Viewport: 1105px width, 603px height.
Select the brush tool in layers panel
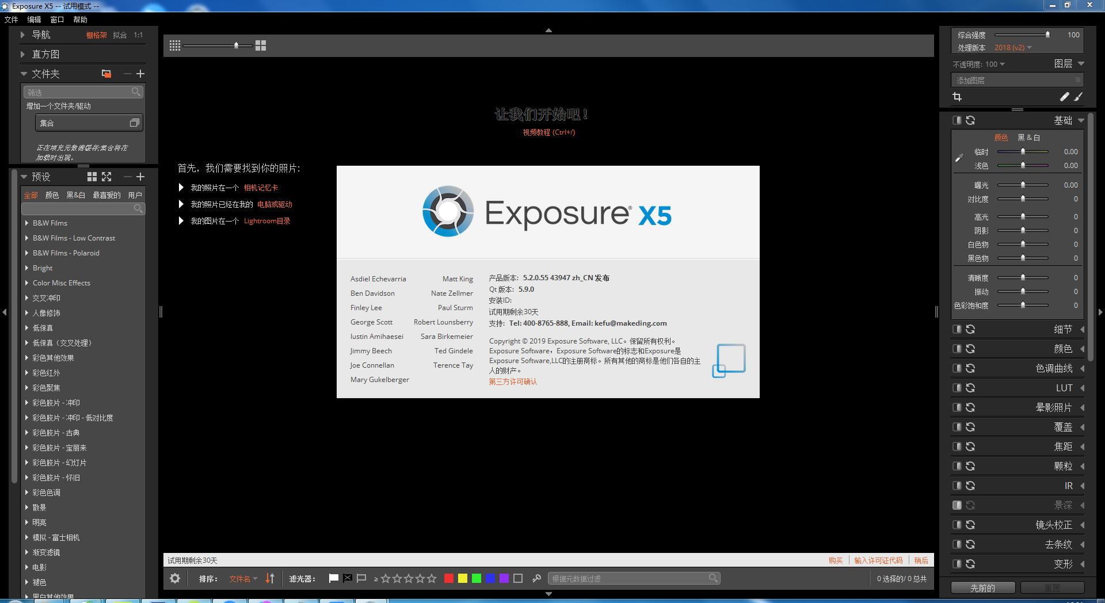(1078, 97)
